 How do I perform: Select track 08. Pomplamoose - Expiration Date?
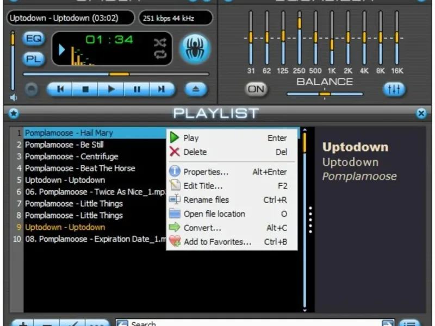click(x=95, y=239)
